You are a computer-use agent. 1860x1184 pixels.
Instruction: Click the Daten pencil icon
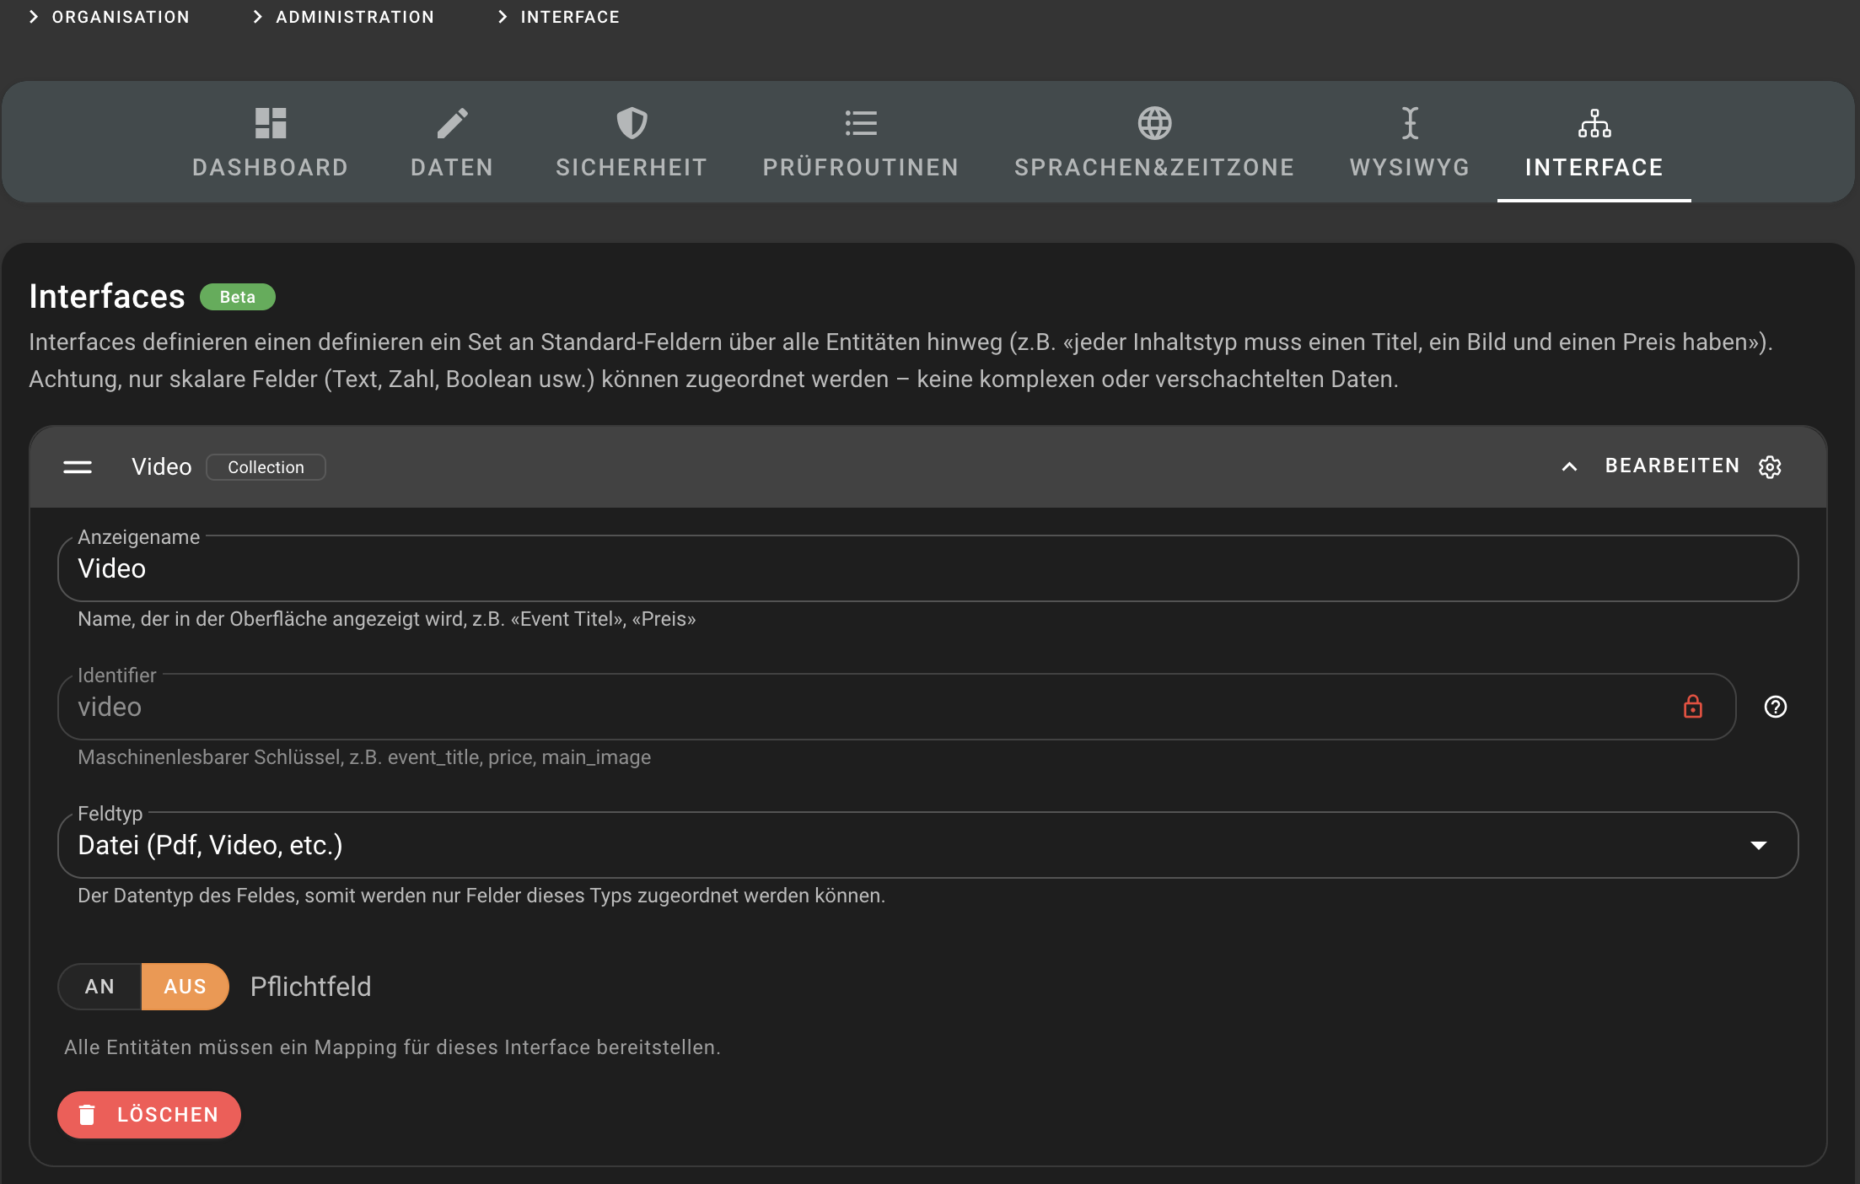click(x=452, y=123)
